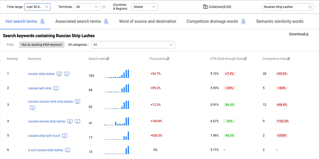Switch to Word of source and destination tab

click(x=148, y=21)
